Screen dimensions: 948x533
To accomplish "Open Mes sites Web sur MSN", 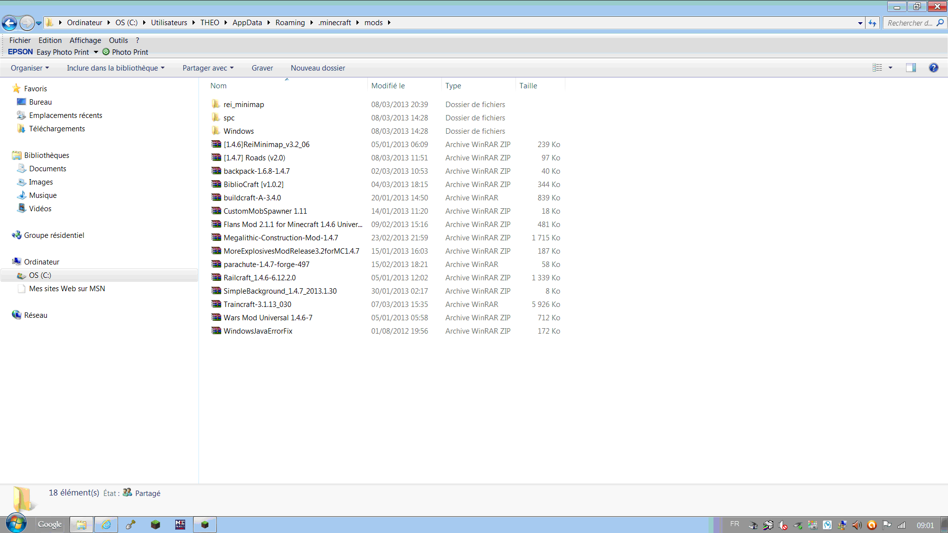I will (x=67, y=288).
